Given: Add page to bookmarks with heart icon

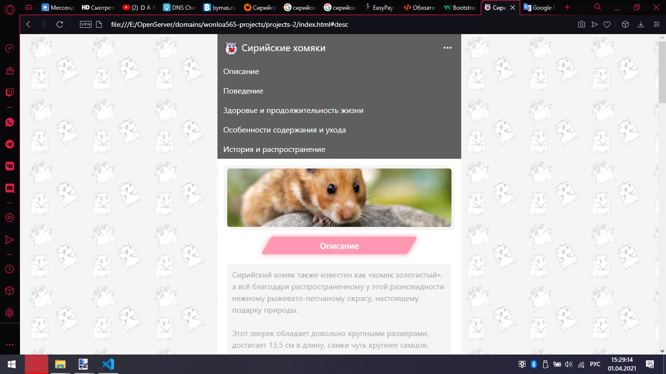Looking at the screenshot, I should pos(607,24).
